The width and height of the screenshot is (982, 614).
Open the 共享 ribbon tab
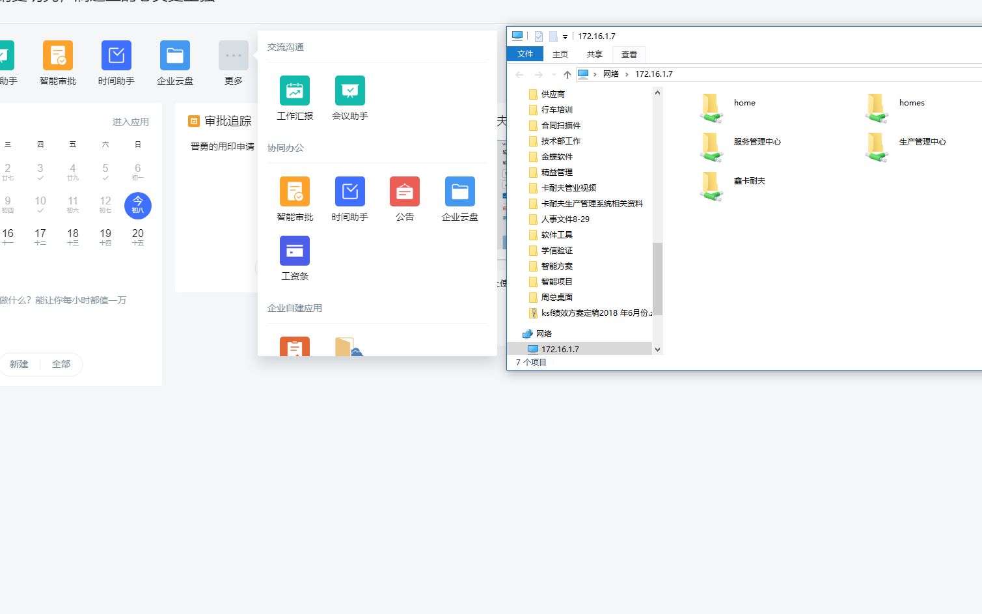coord(595,54)
